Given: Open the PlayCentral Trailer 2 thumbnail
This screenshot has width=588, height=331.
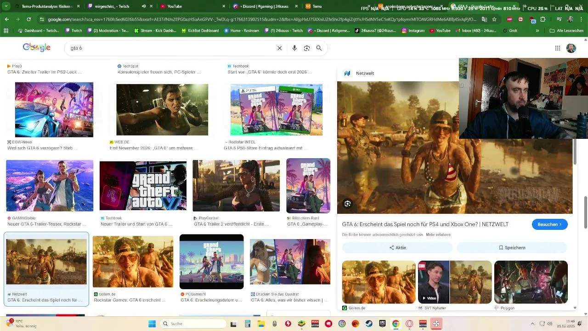Looking at the screenshot, I should 236,186.
